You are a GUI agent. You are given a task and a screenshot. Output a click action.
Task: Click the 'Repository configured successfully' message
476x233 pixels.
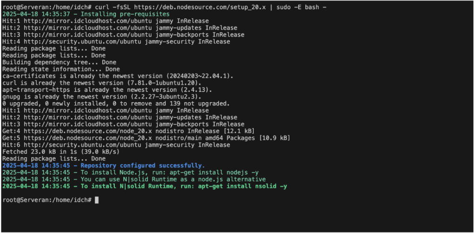tap(143, 166)
